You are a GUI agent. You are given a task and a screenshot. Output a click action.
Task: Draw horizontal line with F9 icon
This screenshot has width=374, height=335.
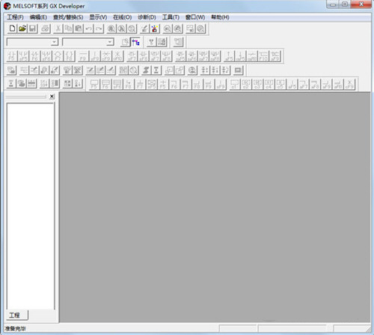[x=83, y=56]
